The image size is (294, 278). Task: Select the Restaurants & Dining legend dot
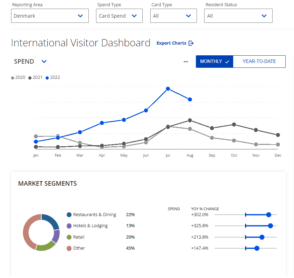69,214
